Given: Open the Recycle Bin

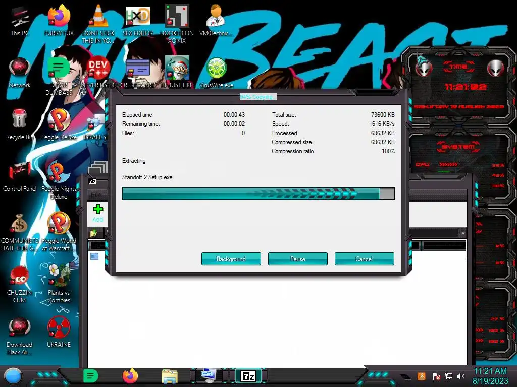Looking at the screenshot, I should 20,124.
